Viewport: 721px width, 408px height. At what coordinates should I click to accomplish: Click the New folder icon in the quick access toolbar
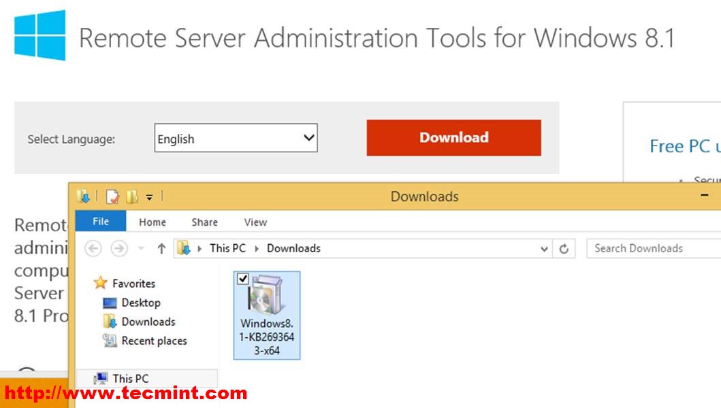(132, 197)
